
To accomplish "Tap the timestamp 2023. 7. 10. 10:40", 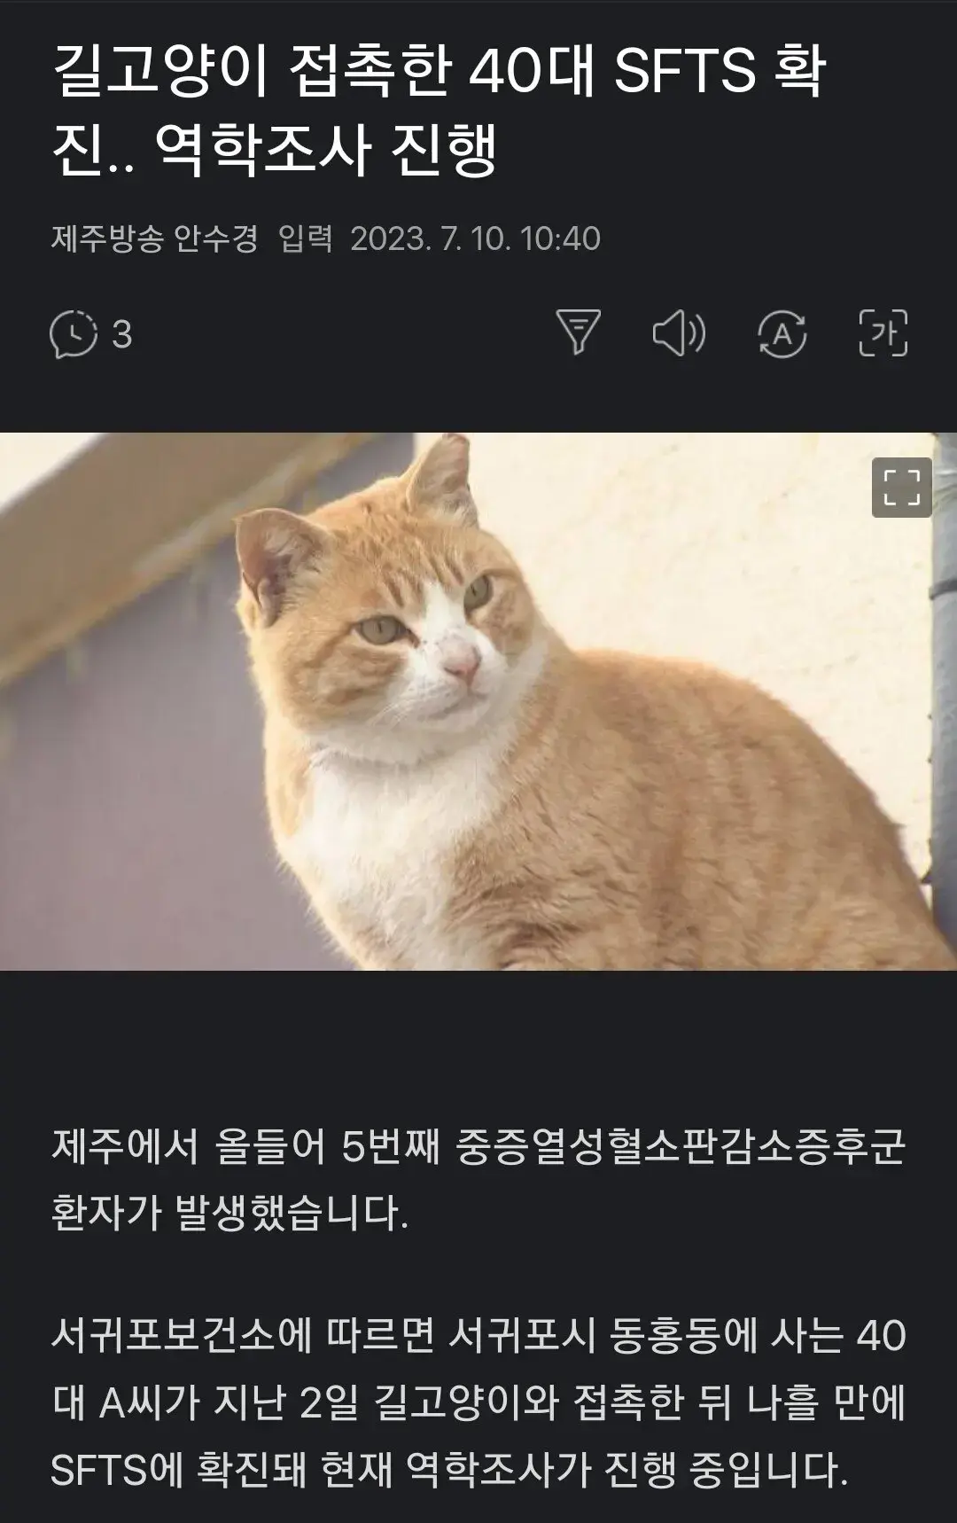I will pyautogui.click(x=475, y=238).
